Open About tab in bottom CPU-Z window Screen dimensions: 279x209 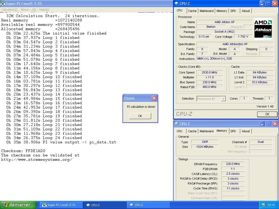coord(246,131)
